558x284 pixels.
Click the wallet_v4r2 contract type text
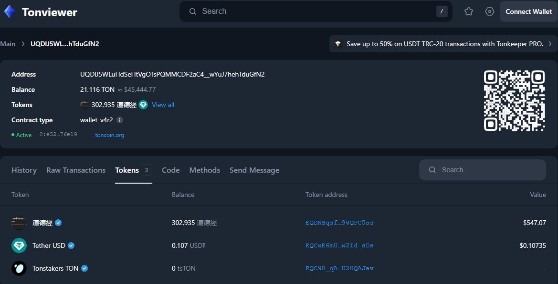[96, 120]
